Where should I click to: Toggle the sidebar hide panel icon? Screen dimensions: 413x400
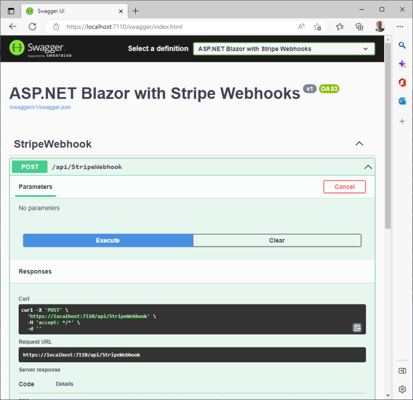coord(402,371)
